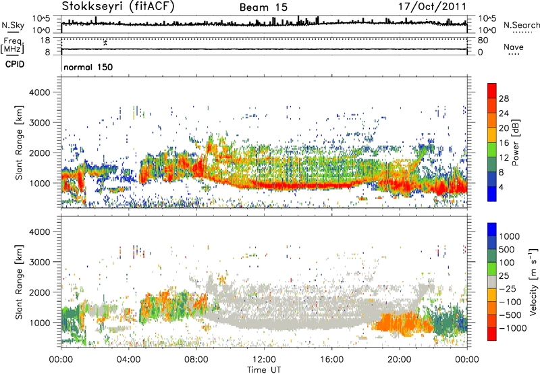Screen dimensions: 540x374
Task: Click the 'normal 150' CPID text
Action: coord(88,67)
